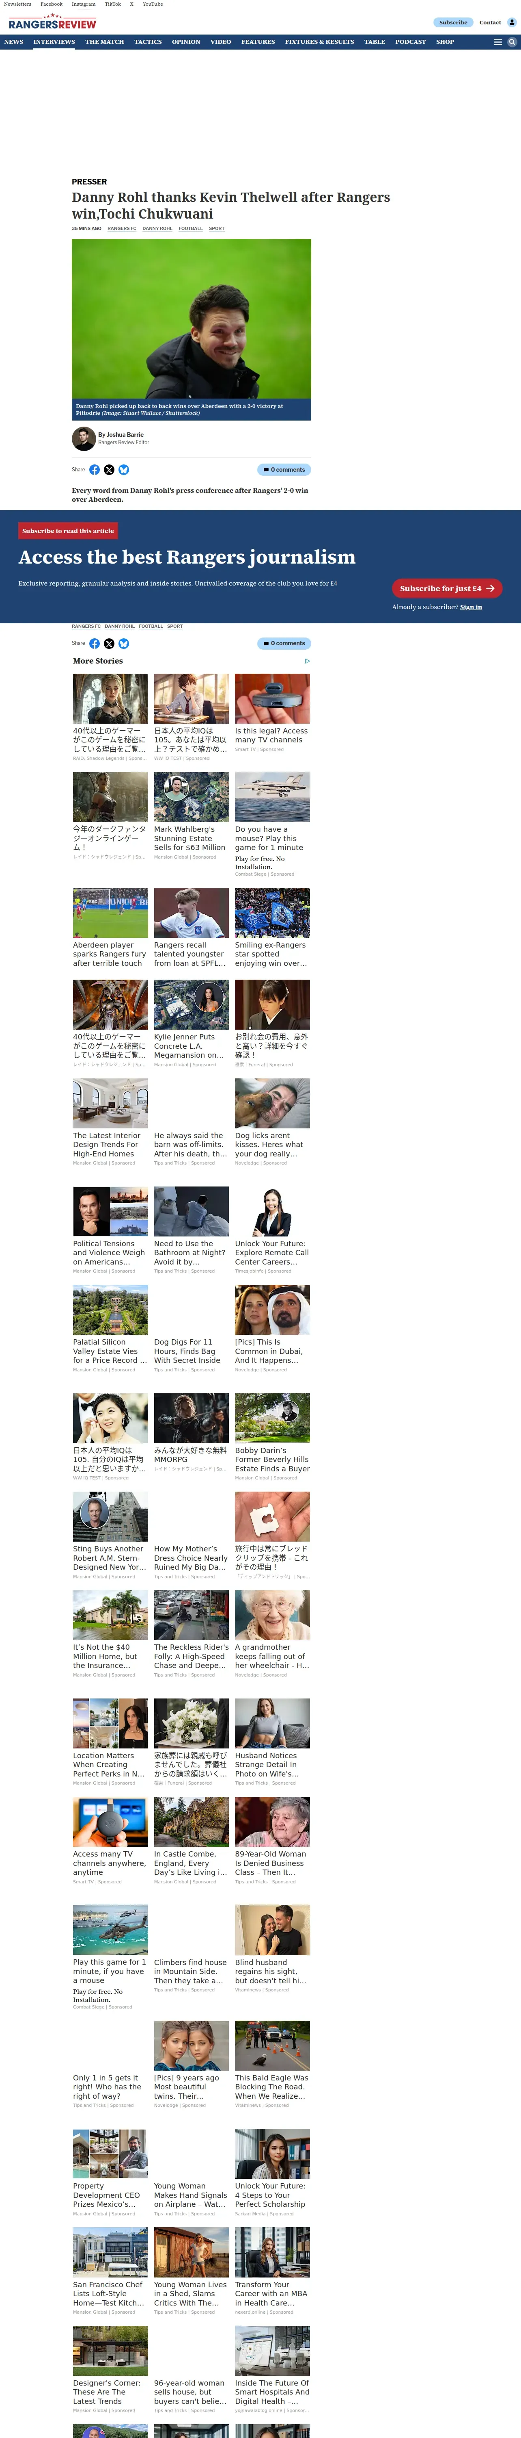Click the Sign in link for subscribers
The width and height of the screenshot is (521, 2438).
pyautogui.click(x=471, y=607)
